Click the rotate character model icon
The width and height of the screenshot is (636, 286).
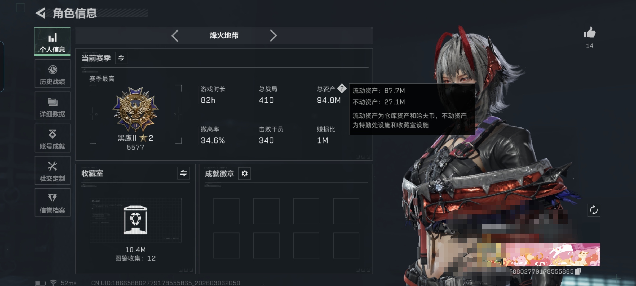pyautogui.click(x=594, y=210)
